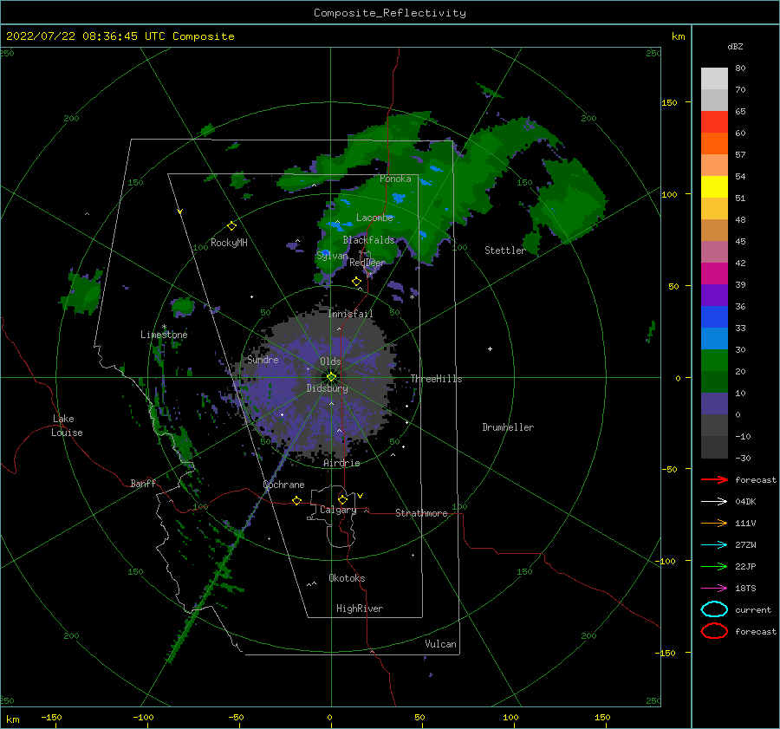This screenshot has height=729, width=780.
Task: Click the Lacombe label on the map
Action: [x=374, y=218]
